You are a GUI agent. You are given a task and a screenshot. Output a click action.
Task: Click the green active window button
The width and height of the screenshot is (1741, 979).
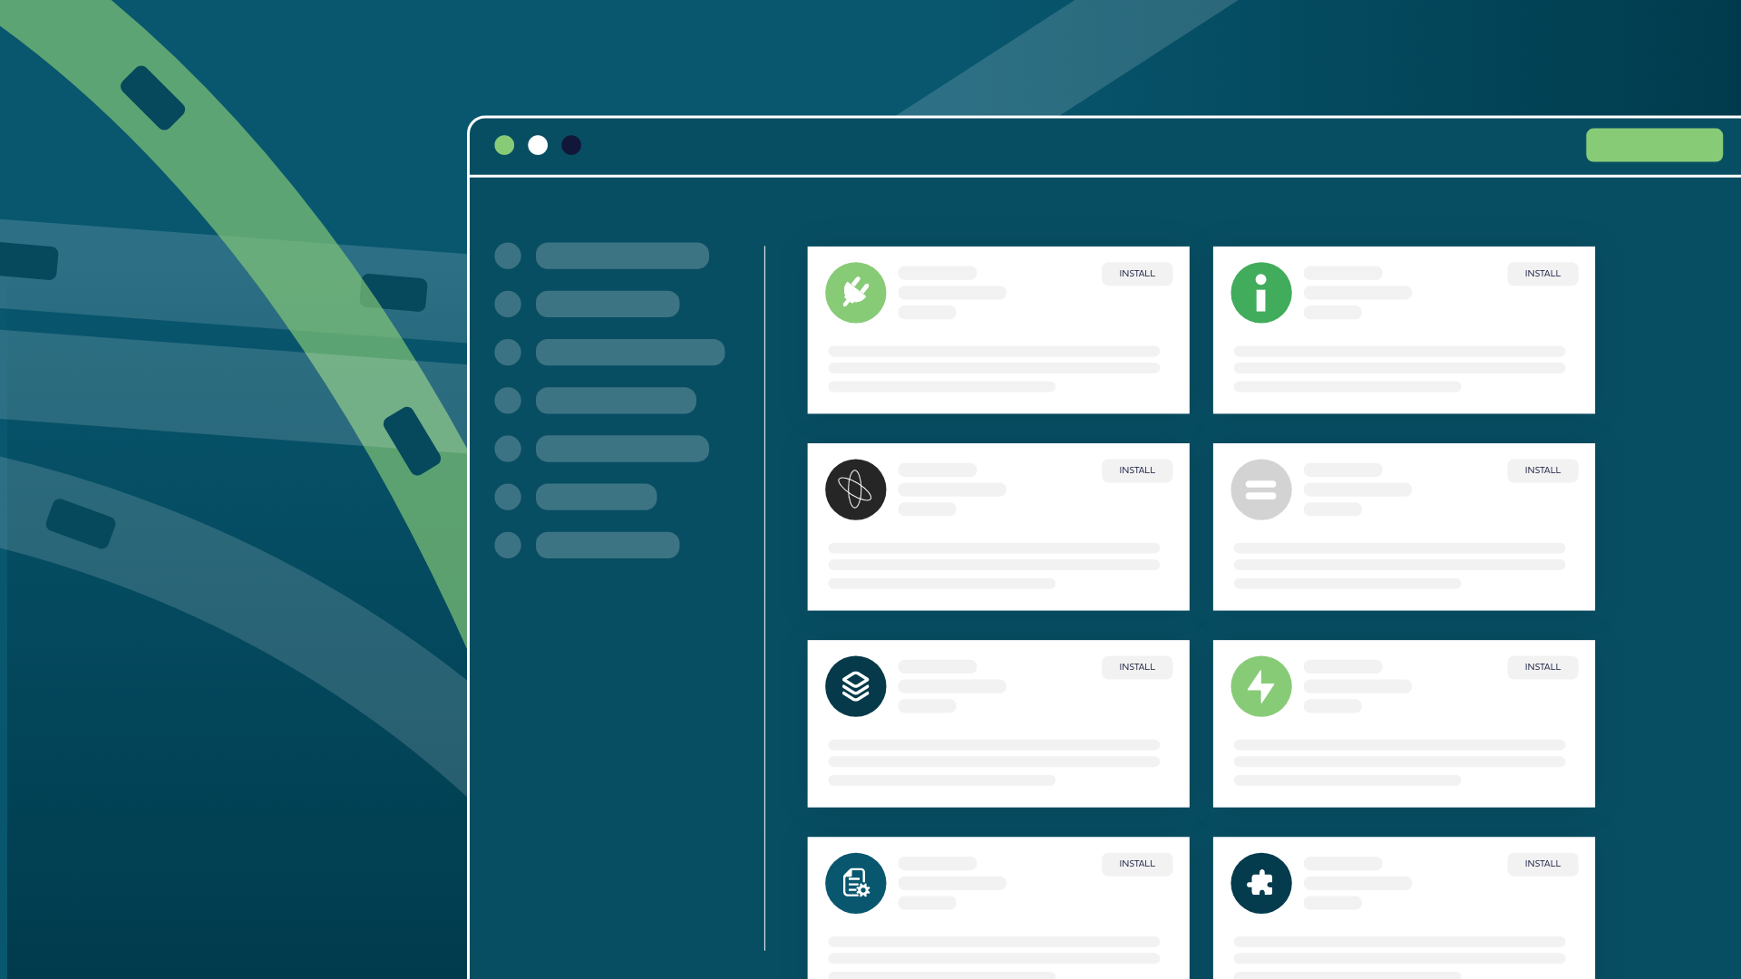click(502, 145)
